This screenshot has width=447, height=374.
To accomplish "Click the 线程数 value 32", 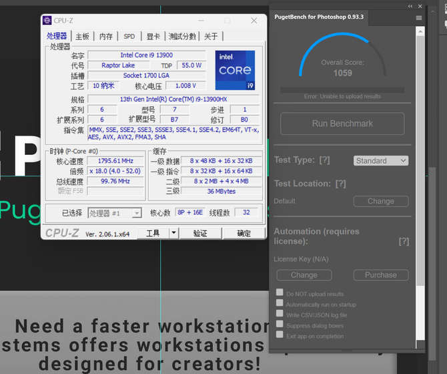I will point(246,212).
